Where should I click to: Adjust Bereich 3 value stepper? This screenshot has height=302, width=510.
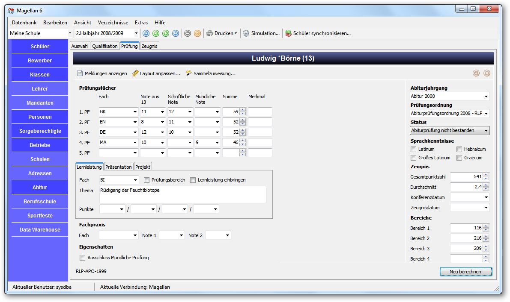tap(486, 249)
